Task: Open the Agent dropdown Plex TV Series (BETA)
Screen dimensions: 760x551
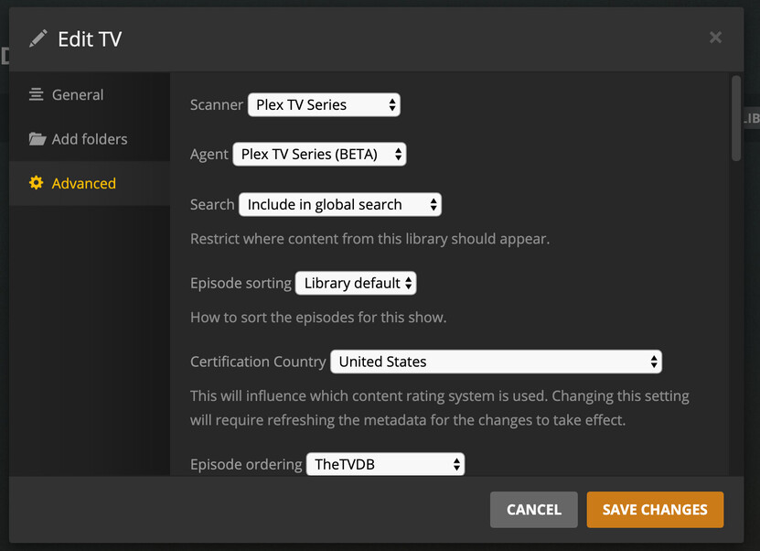Action: 319,155
